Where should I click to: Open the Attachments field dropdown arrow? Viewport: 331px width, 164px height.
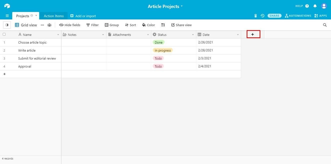[x=148, y=35]
